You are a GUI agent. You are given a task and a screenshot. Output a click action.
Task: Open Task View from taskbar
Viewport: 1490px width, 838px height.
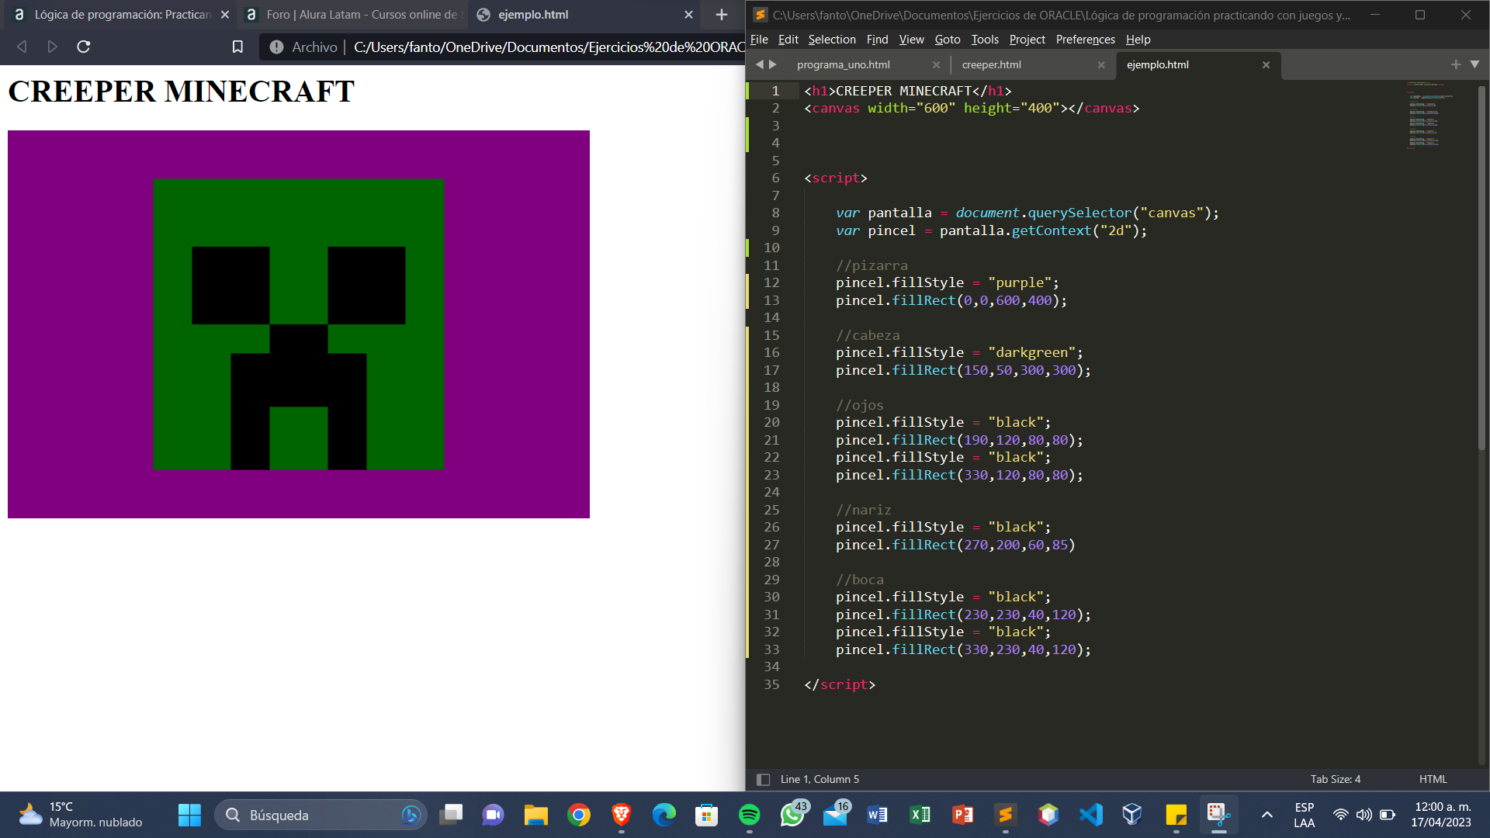(x=451, y=815)
